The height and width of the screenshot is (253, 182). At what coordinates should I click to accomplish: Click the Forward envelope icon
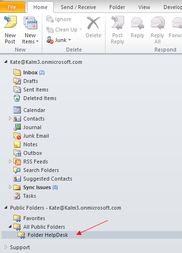177,23
